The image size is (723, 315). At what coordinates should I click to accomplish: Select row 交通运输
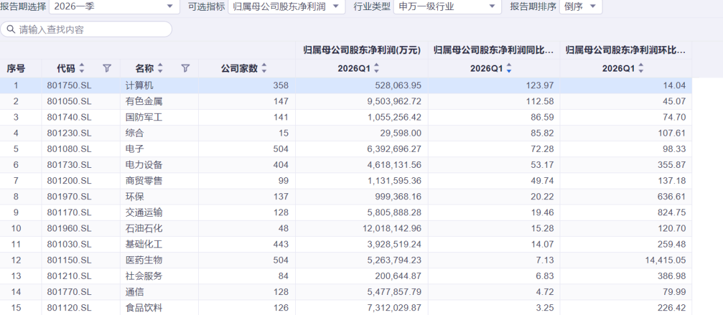[346, 213]
